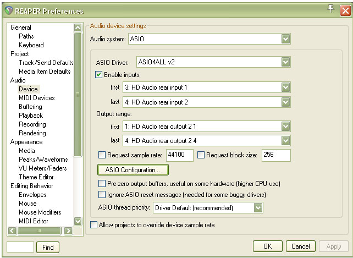Screen dimensions: 353x258
Task: Open last output range dropdown
Action: pyautogui.click(x=207, y=141)
